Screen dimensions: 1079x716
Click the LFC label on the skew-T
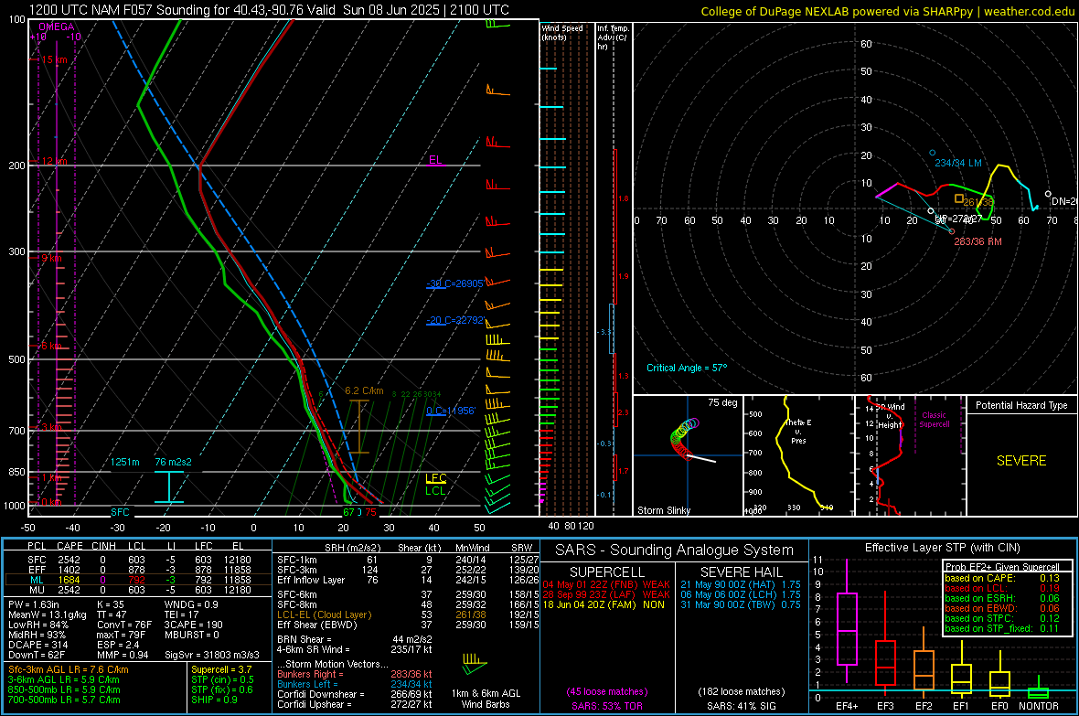[435, 478]
